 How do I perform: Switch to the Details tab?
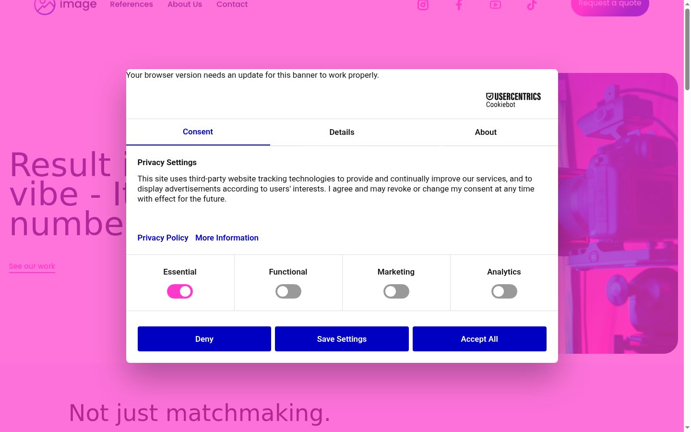pyautogui.click(x=342, y=132)
